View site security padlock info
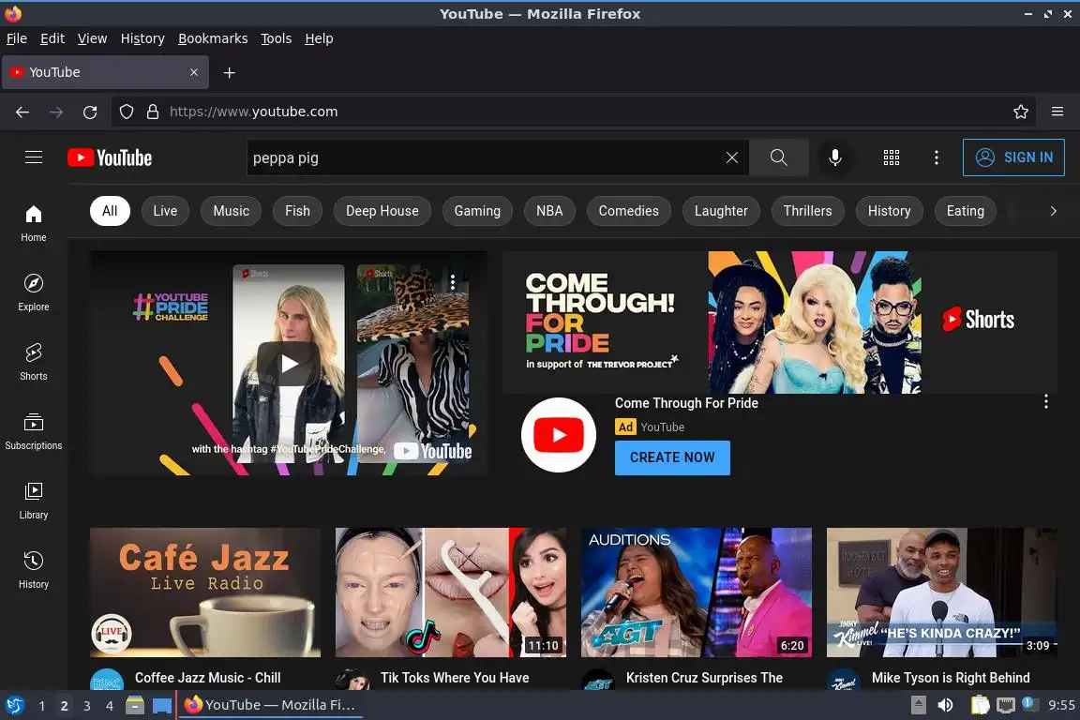This screenshot has height=720, width=1080. (153, 112)
